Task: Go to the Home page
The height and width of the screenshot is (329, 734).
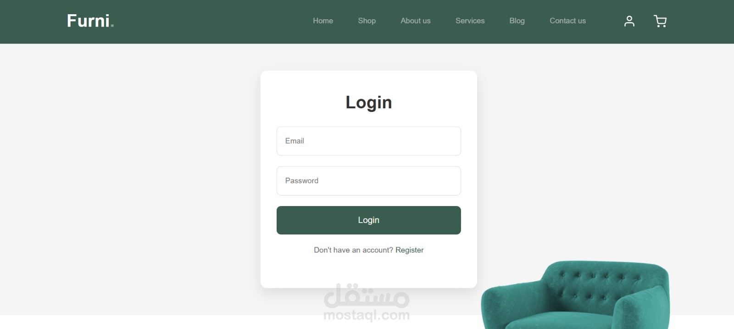Action: [323, 21]
